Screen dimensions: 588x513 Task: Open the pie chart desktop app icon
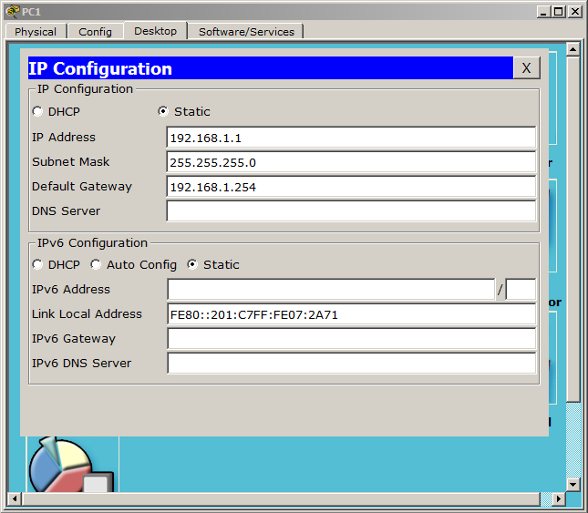(71, 465)
